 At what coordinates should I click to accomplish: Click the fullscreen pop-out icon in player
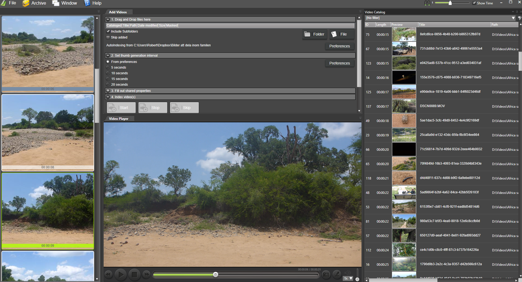coord(337,274)
